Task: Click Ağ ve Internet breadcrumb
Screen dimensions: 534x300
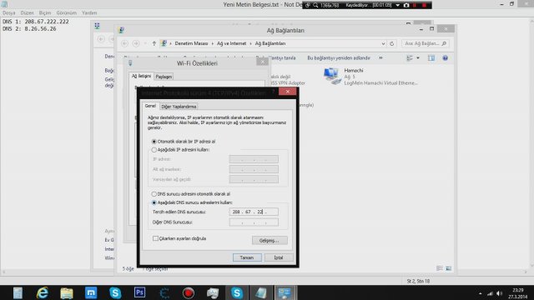Action: pos(231,43)
